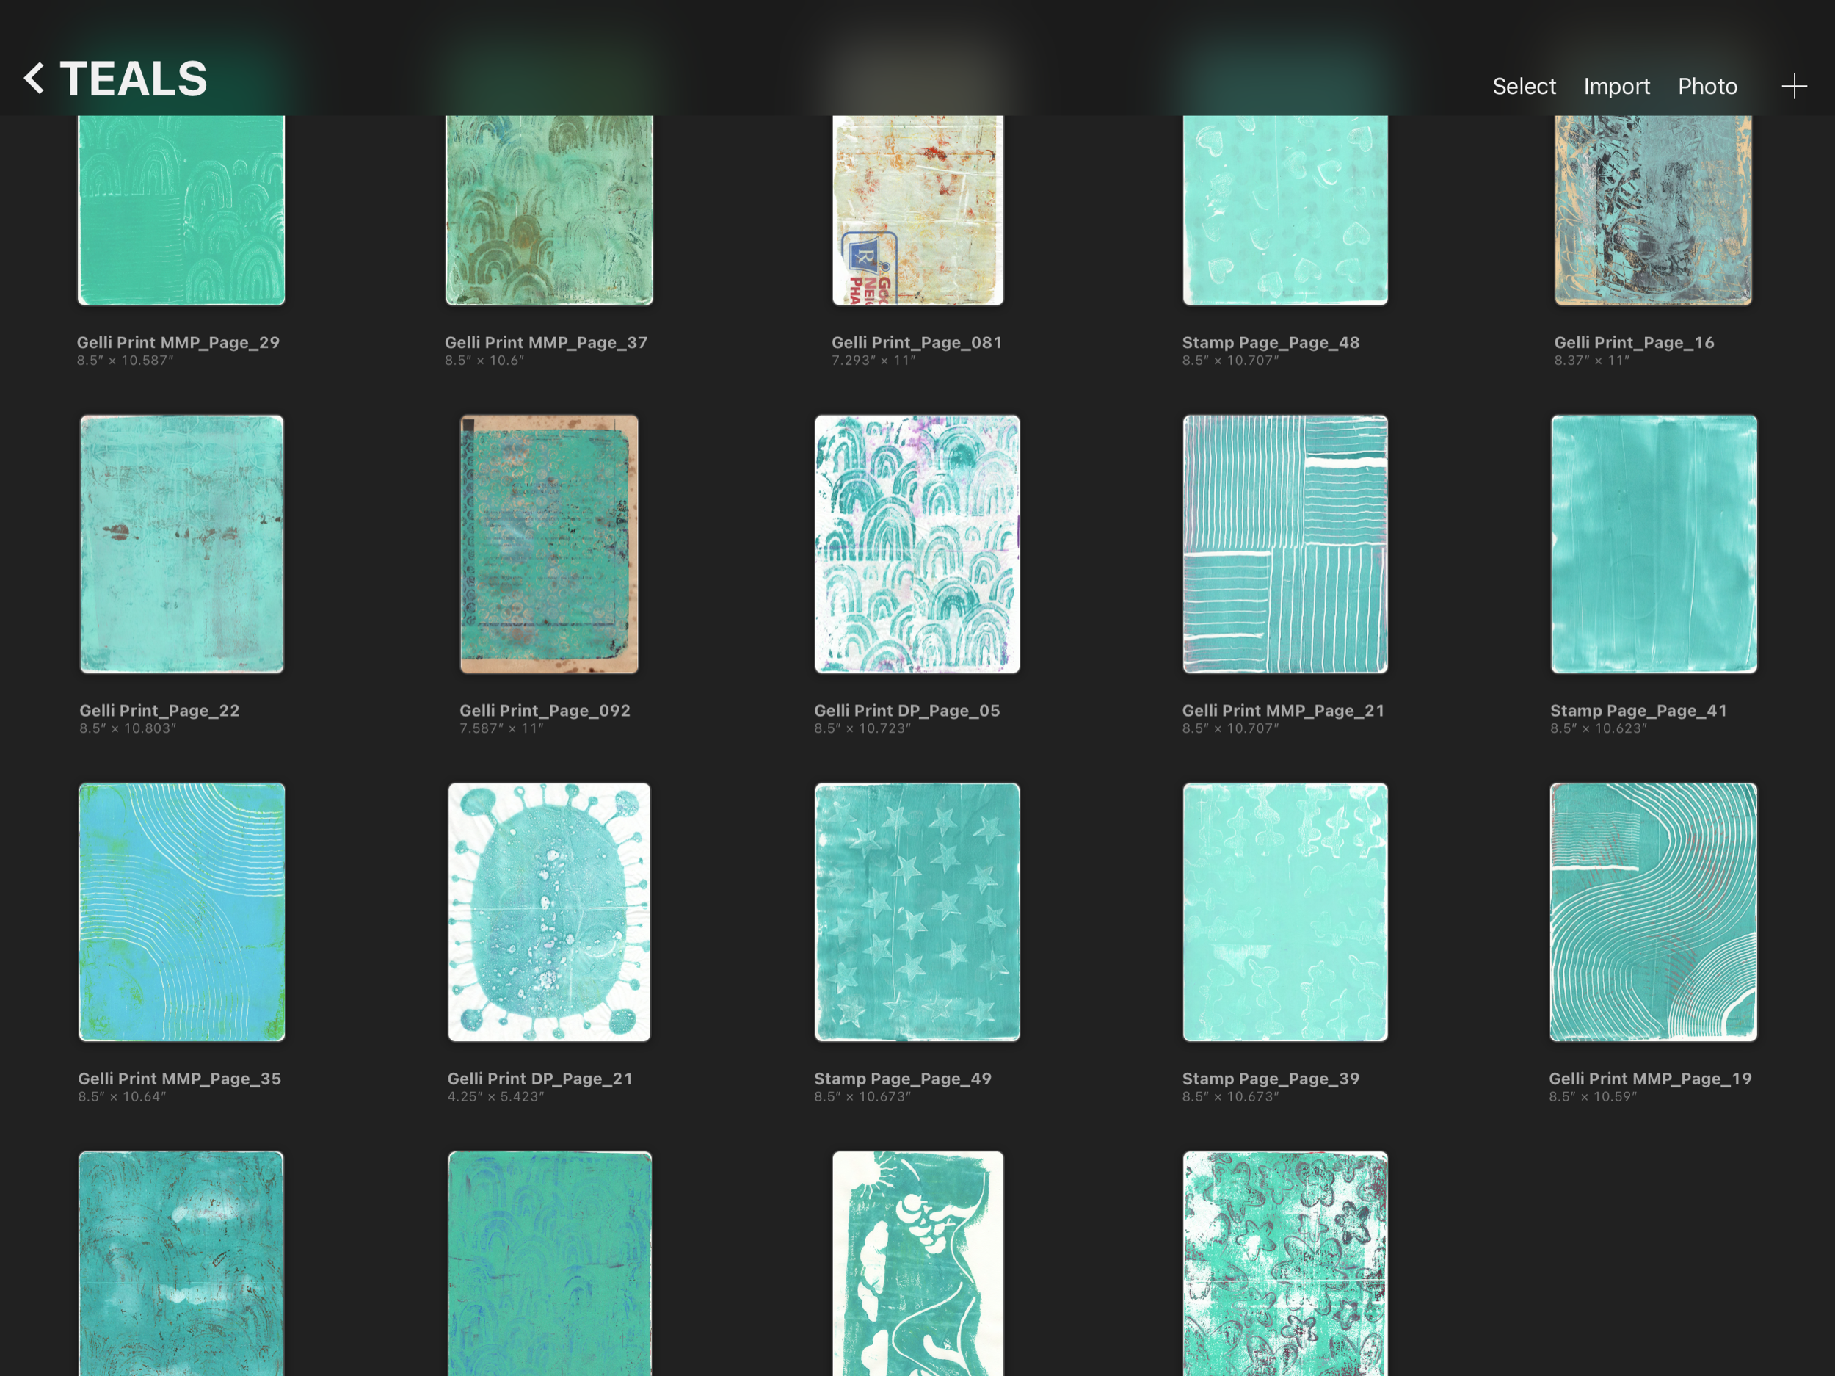Open striped Gelli Print MMP_Page_21 thumbnail

coord(1285,543)
